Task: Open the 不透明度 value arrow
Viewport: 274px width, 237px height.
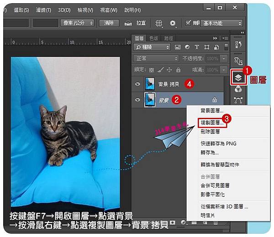Action: [224, 59]
